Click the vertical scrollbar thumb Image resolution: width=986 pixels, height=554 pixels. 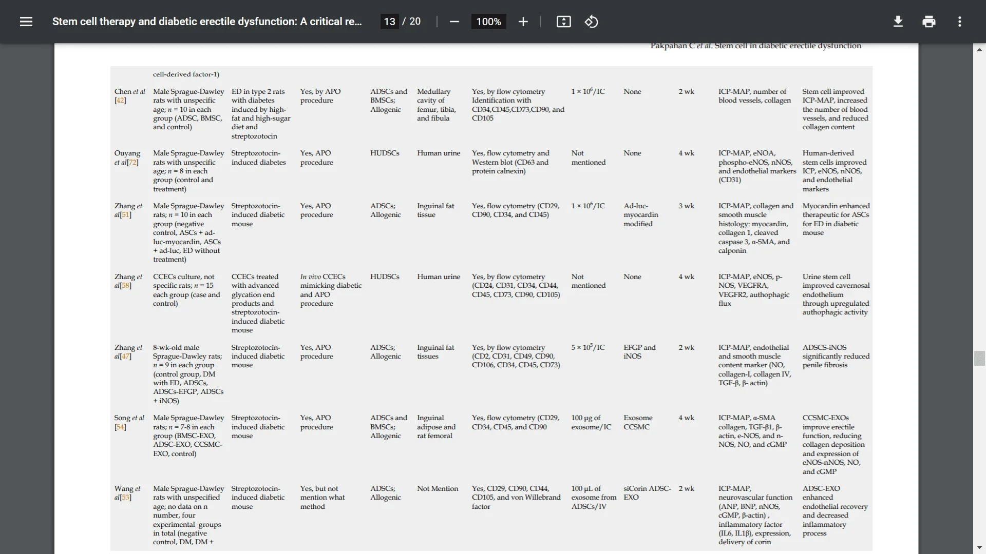click(x=979, y=358)
